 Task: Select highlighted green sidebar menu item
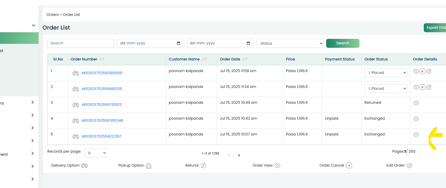click(19, 38)
